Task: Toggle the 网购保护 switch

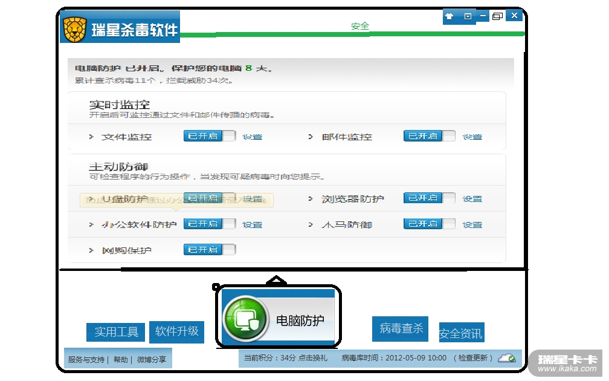Action: 210,250
